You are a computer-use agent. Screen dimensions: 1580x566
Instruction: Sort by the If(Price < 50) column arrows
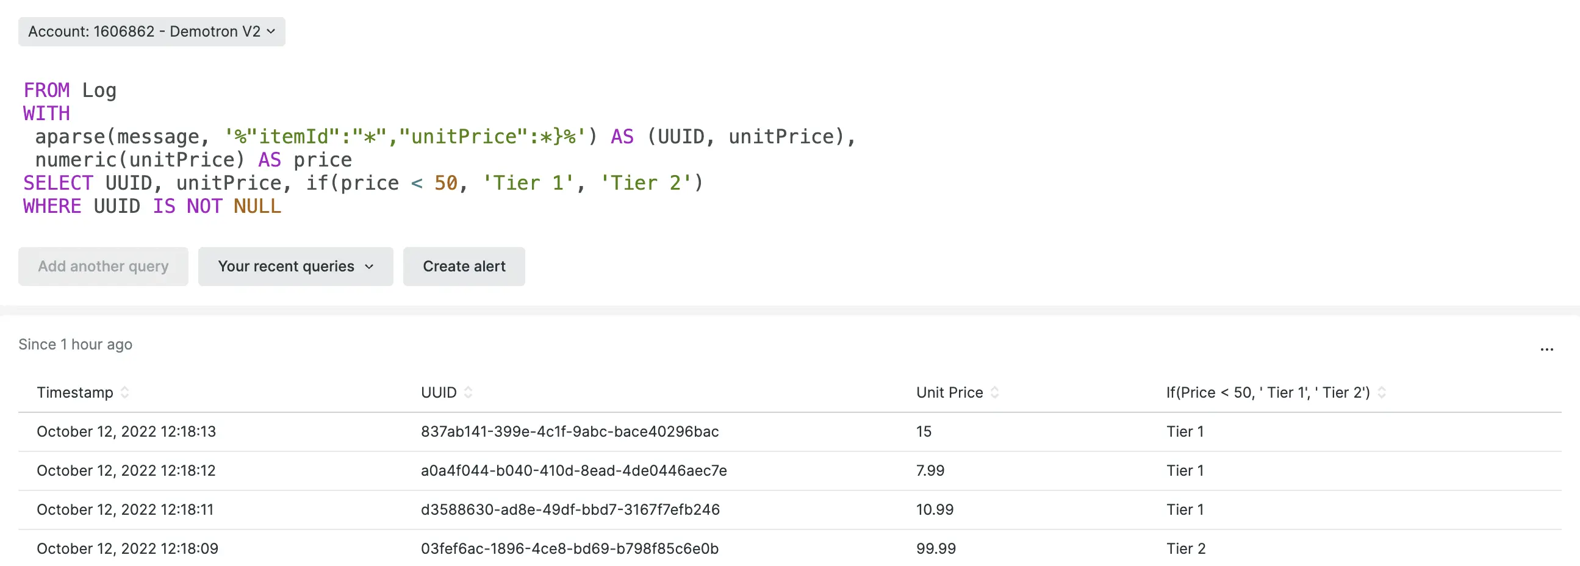1382,392
